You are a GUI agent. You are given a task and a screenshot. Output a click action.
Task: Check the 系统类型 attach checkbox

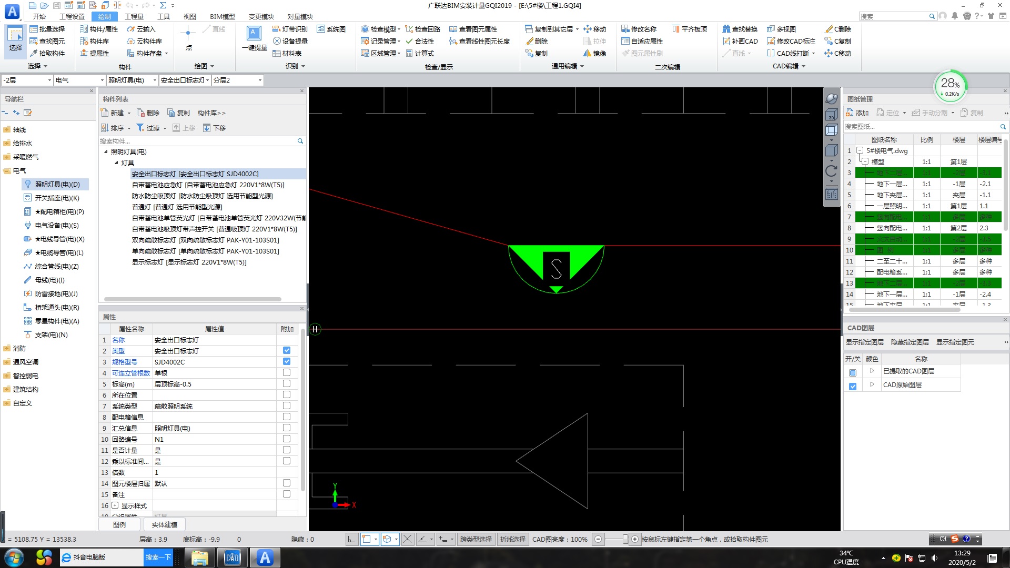287,405
